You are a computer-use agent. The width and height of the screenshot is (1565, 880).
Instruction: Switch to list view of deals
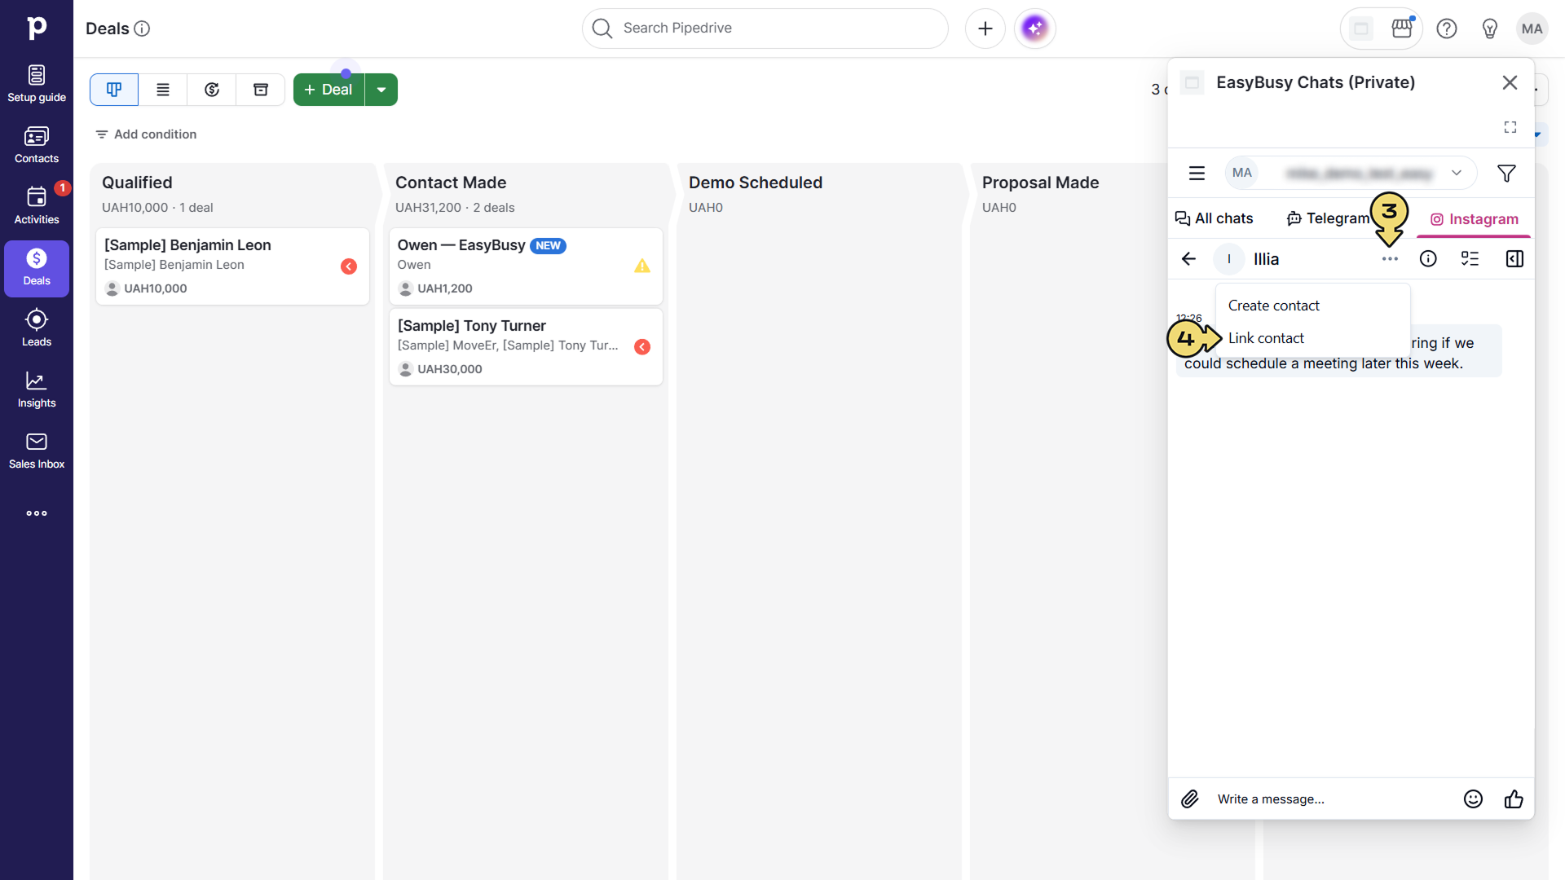pos(163,90)
